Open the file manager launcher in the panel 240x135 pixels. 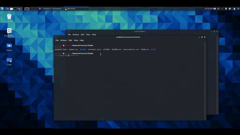[x=12, y=9]
